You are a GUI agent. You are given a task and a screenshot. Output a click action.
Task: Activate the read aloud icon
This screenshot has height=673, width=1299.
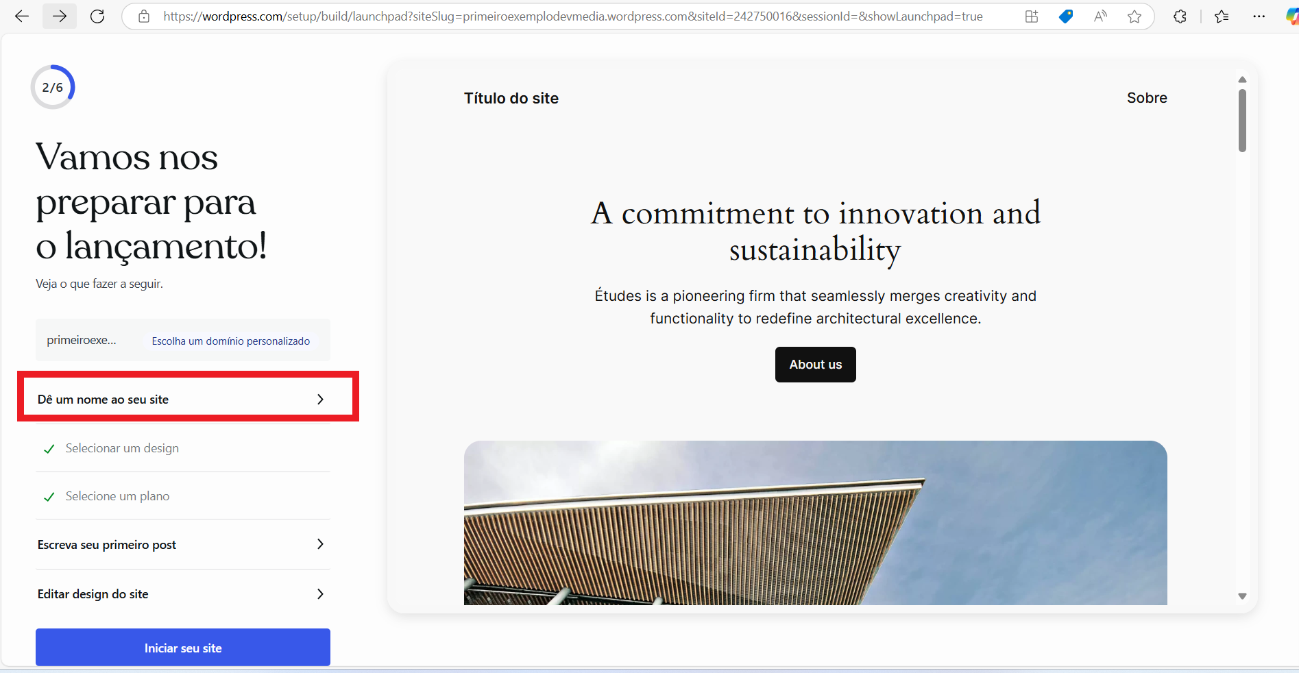1100,16
